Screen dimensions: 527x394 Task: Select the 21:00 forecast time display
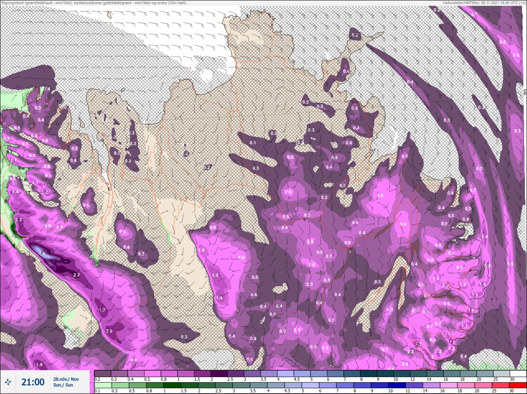click(x=33, y=382)
